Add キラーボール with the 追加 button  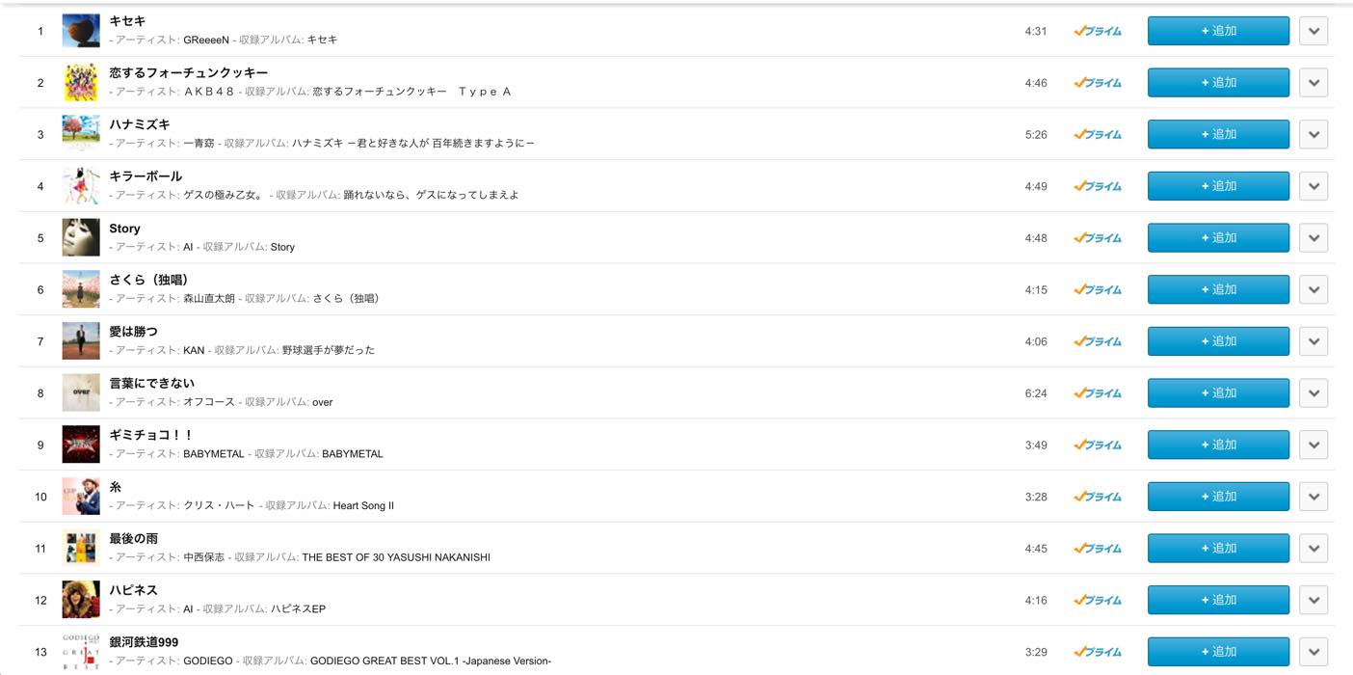(x=1218, y=186)
